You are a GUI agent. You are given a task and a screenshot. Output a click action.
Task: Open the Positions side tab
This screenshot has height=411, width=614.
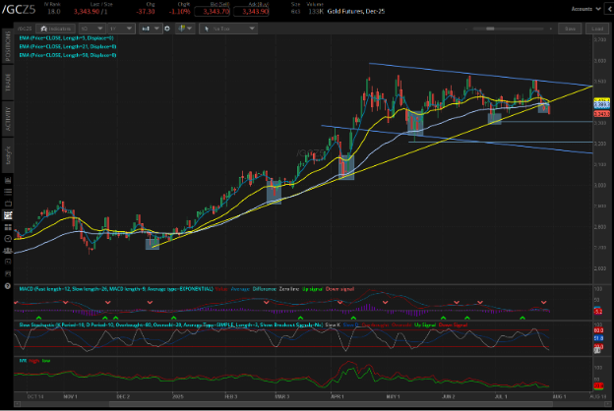click(x=8, y=46)
